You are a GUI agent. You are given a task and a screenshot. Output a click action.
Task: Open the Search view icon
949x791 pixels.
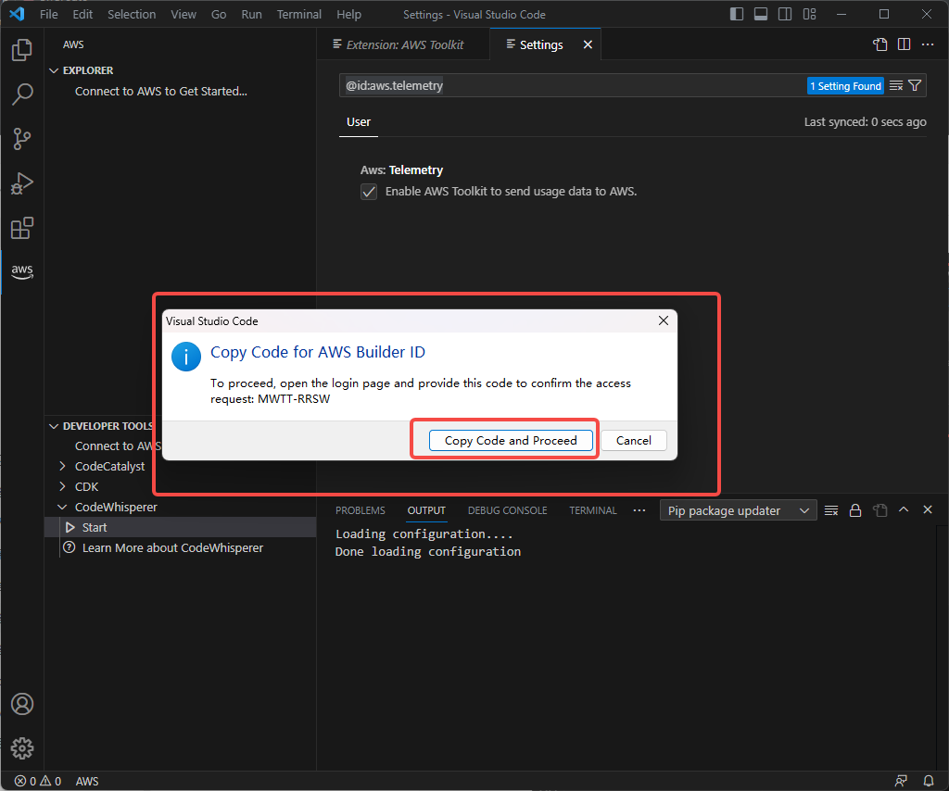click(x=22, y=94)
